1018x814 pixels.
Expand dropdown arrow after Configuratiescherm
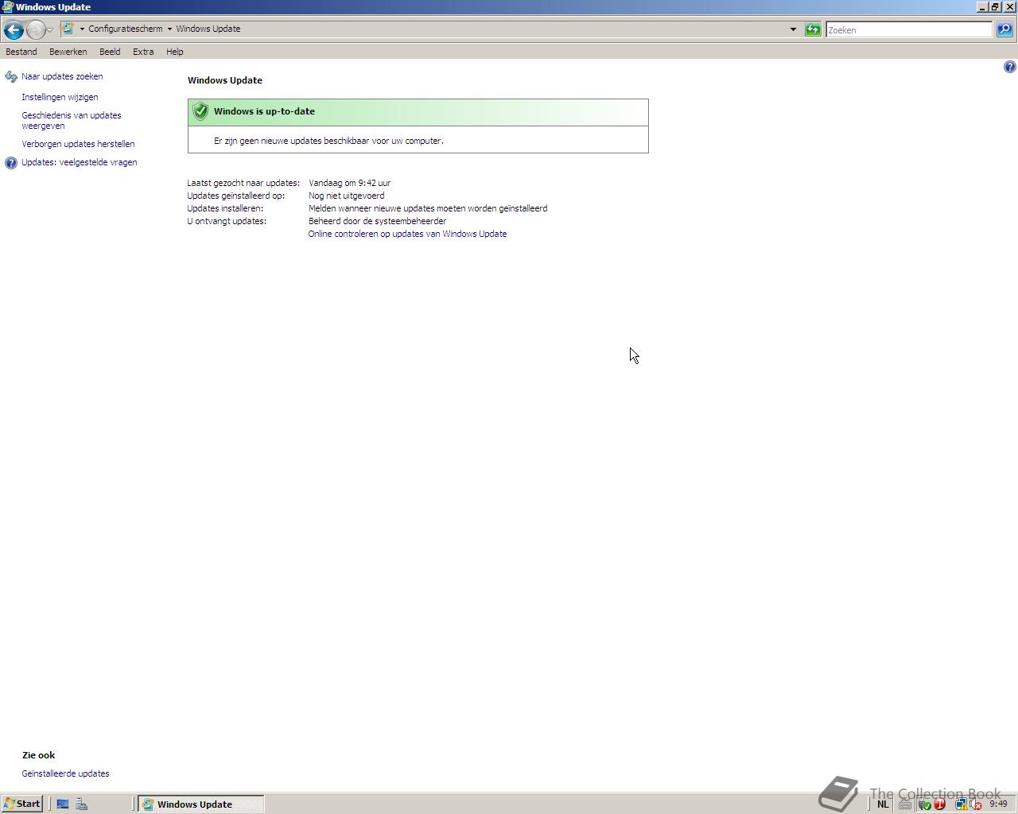169,29
